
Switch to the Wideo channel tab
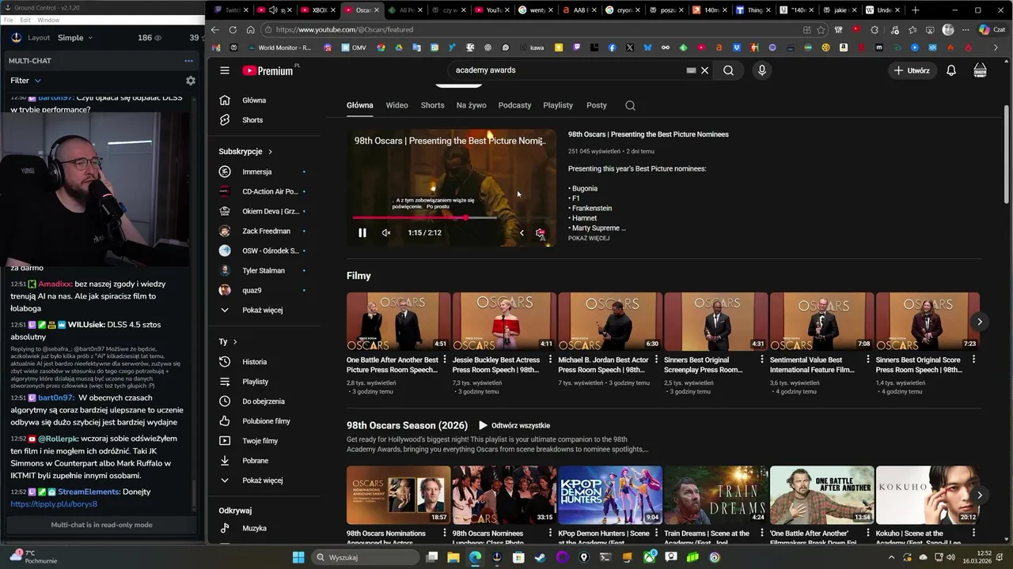396,105
